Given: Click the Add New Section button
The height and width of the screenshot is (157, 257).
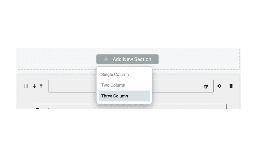Looking at the screenshot, I should click(127, 59).
